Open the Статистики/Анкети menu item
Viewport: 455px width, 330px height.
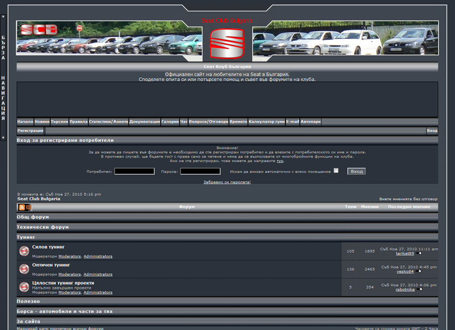[109, 122]
